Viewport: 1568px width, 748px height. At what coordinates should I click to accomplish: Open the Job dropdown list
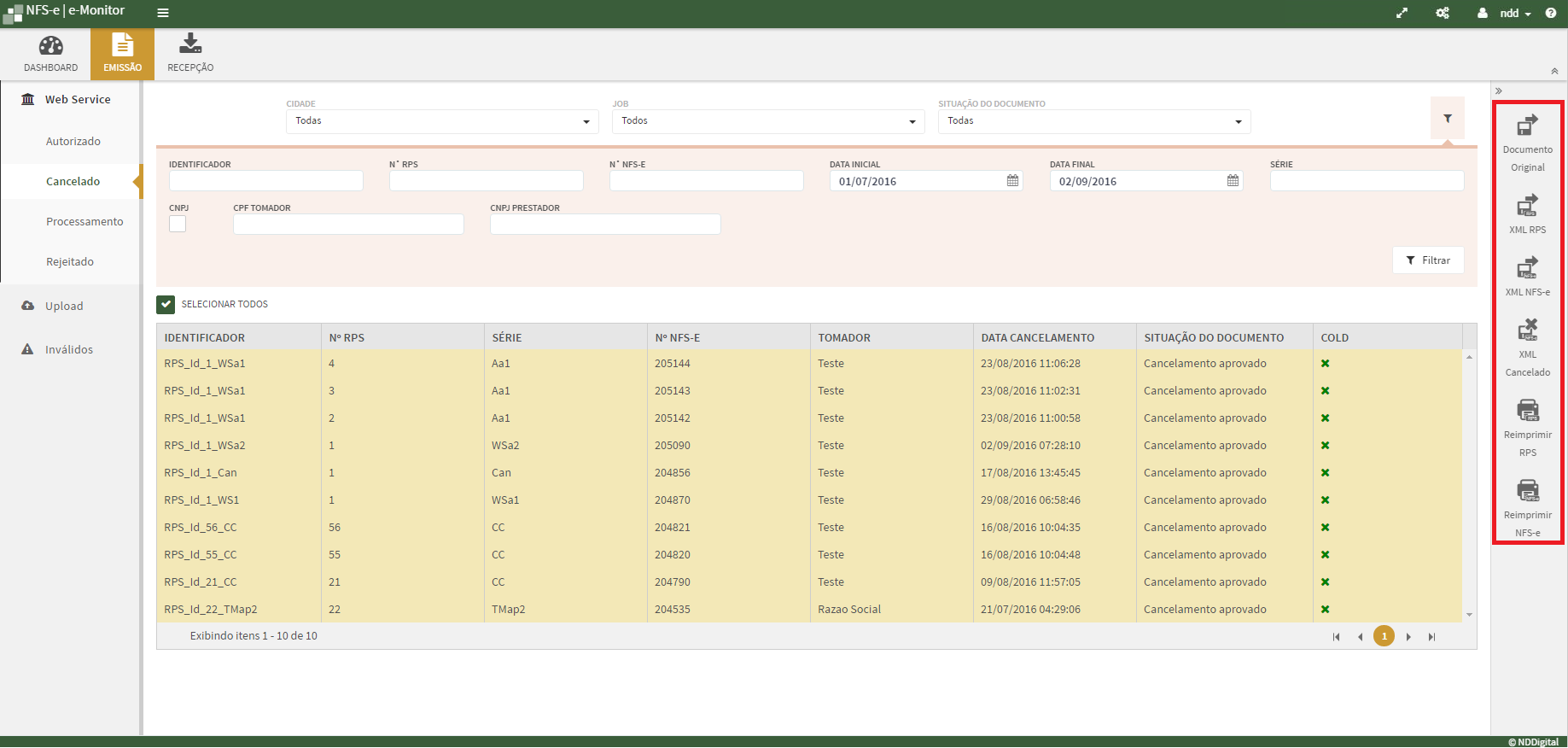coord(768,121)
